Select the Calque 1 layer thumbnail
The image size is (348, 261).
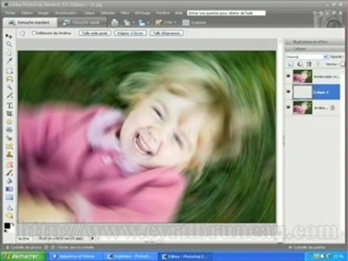click(x=302, y=92)
